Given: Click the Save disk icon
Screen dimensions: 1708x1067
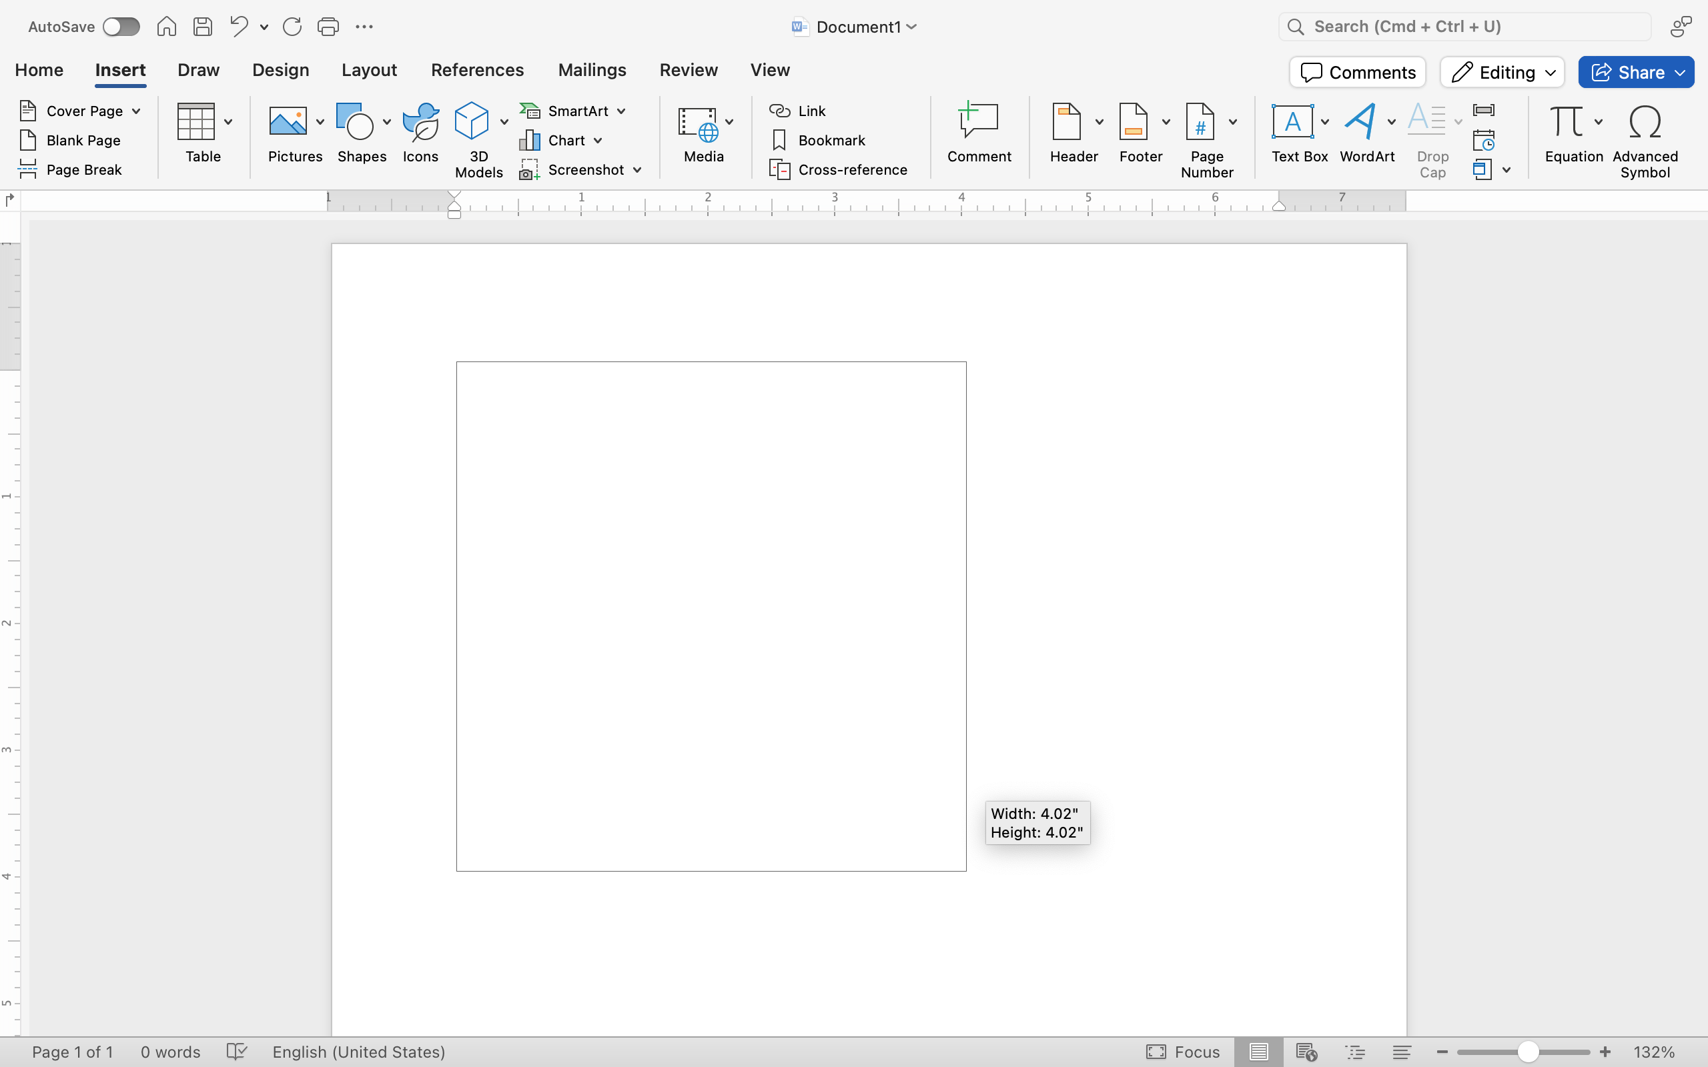Looking at the screenshot, I should point(203,27).
